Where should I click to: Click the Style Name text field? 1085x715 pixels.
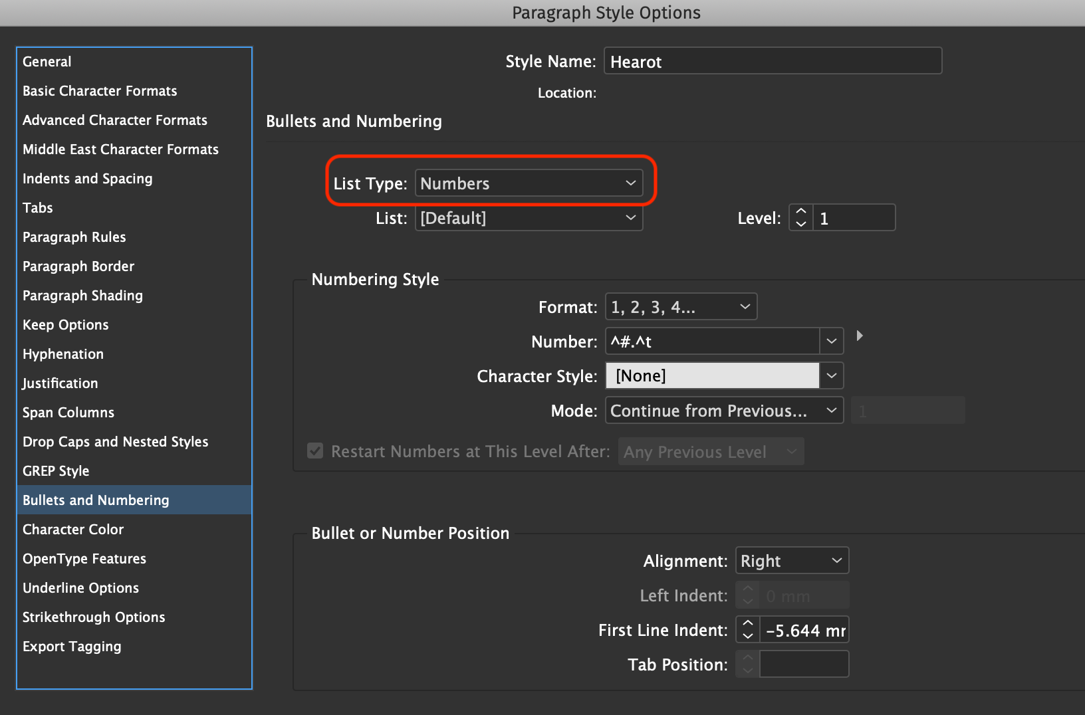click(773, 62)
